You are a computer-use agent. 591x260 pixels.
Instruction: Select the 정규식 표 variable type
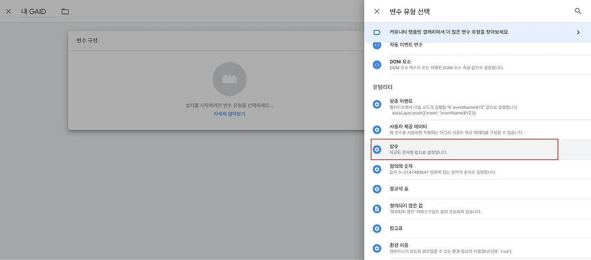pos(477,189)
